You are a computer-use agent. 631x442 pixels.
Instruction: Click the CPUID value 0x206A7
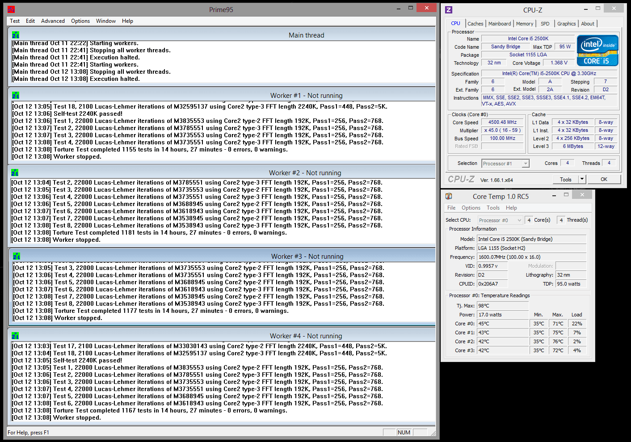point(492,284)
